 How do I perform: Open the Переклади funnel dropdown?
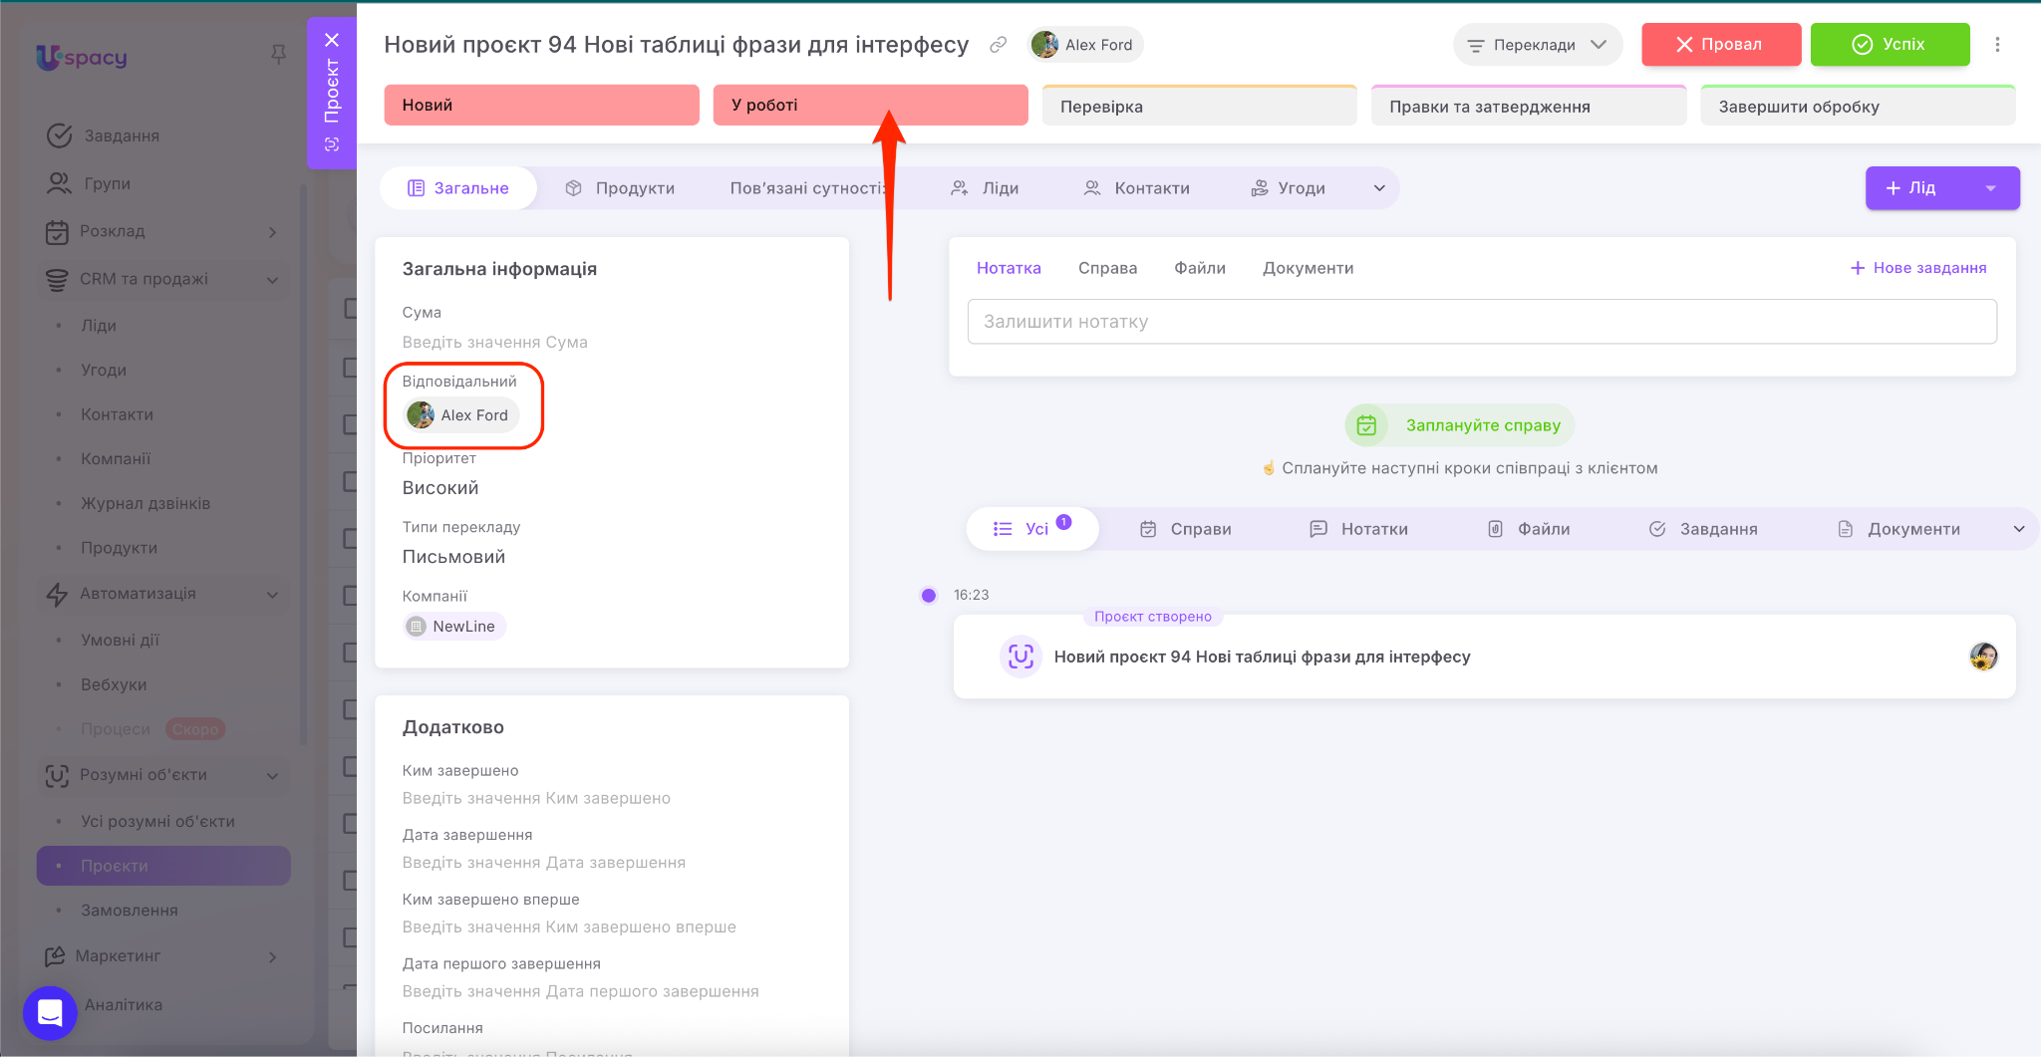(x=1537, y=45)
